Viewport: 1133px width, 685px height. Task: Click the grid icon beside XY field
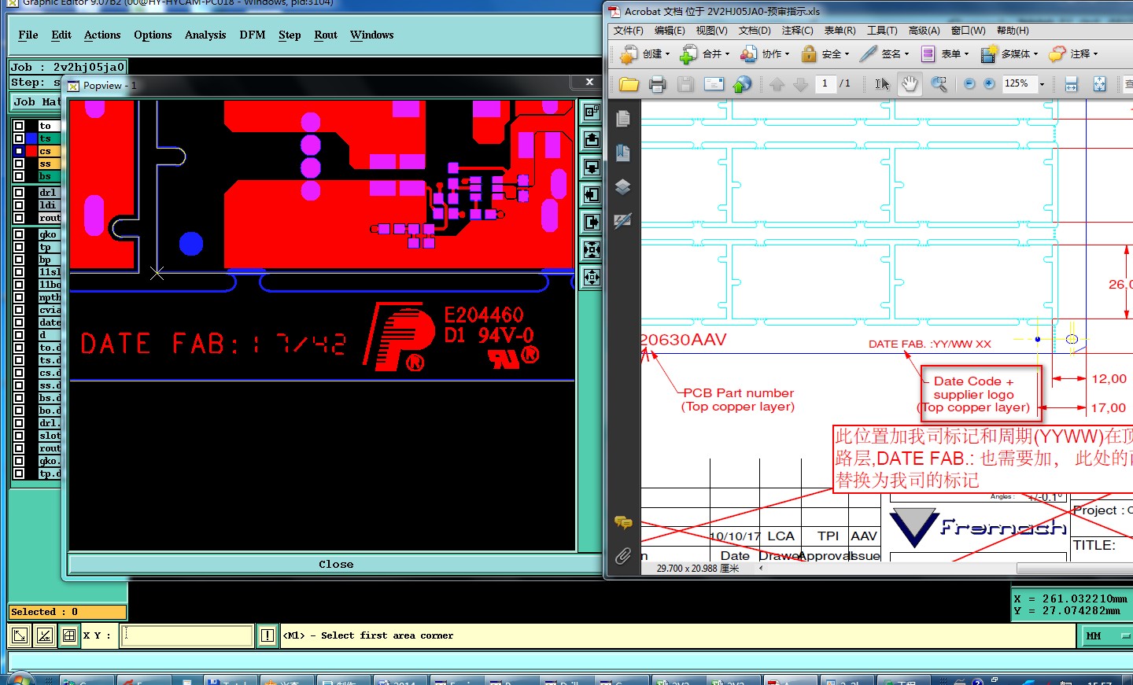[x=69, y=635]
